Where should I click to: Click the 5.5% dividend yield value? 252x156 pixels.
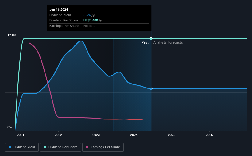tap(87, 15)
